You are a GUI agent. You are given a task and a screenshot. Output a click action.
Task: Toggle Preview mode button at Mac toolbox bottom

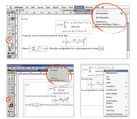click(13, 57)
